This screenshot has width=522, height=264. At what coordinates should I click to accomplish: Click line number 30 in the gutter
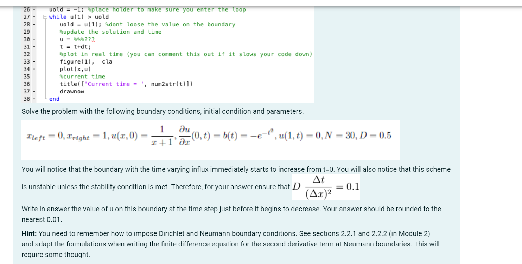pyautogui.click(x=27, y=39)
